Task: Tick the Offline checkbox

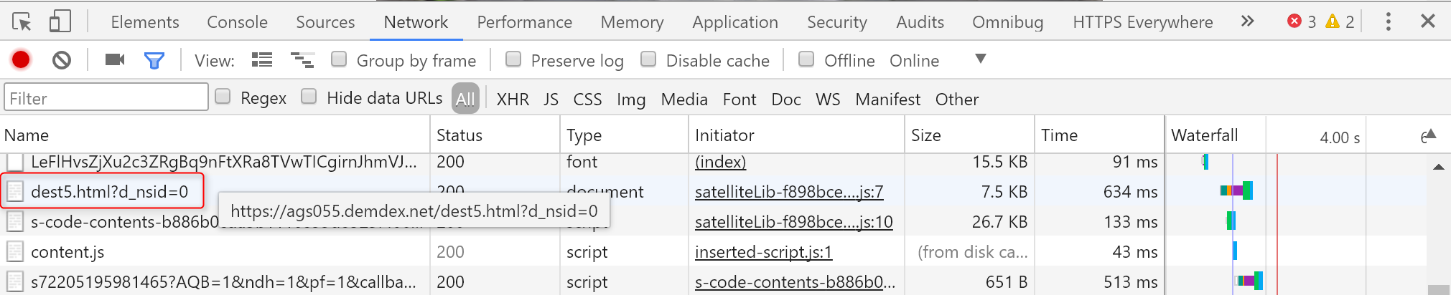Action: 806,59
